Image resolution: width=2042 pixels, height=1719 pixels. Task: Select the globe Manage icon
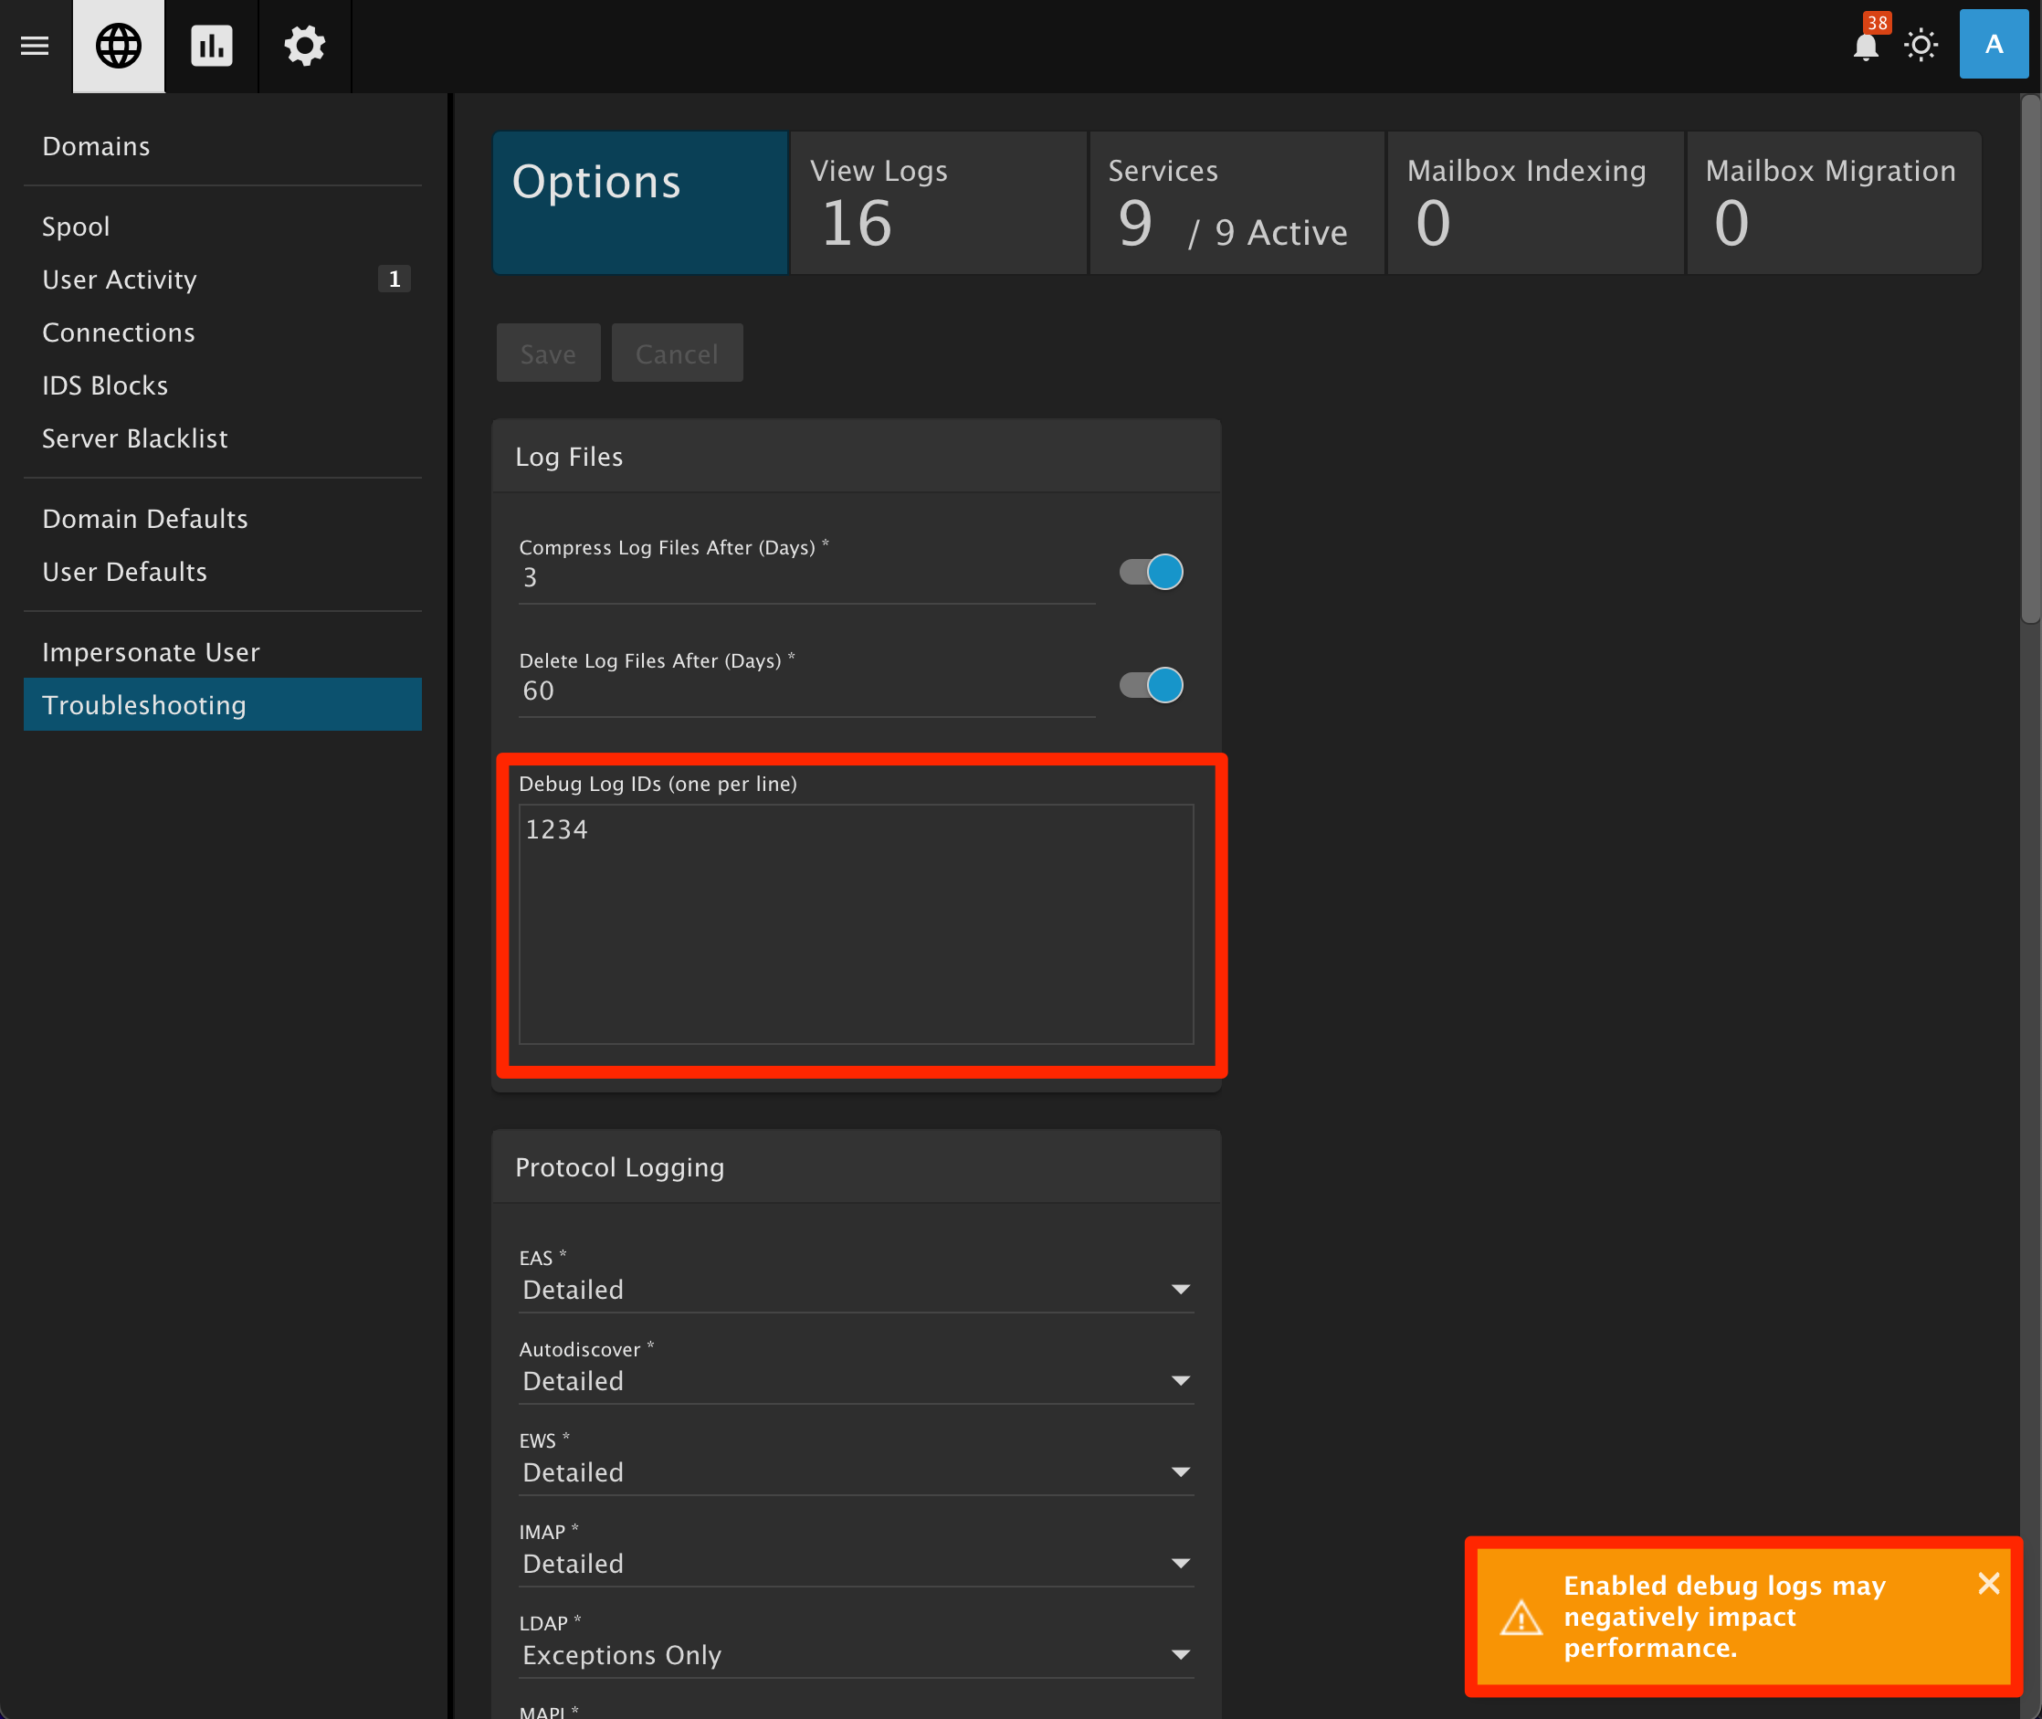point(119,46)
